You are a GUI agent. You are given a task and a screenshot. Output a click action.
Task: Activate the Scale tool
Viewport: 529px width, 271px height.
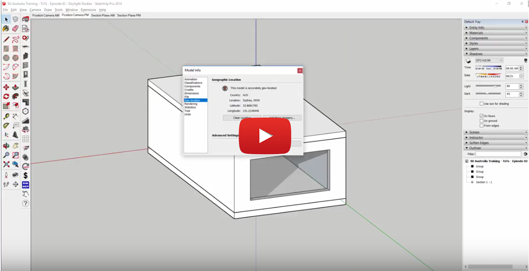pos(6,106)
